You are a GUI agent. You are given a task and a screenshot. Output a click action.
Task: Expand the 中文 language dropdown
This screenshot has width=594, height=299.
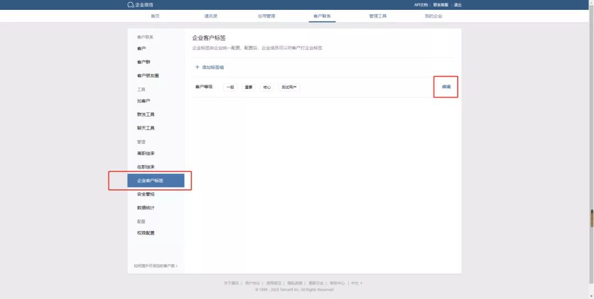pyautogui.click(x=356, y=283)
